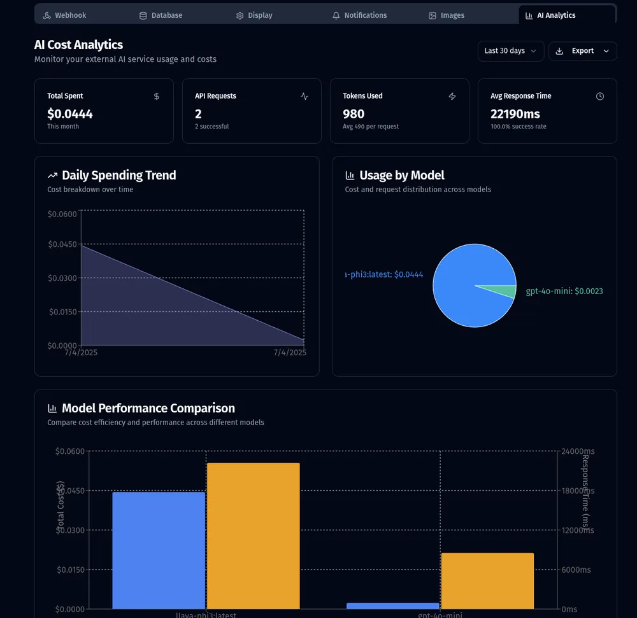Click the '2 successful' text
Viewport: 637px width, 618px height.
(x=211, y=127)
